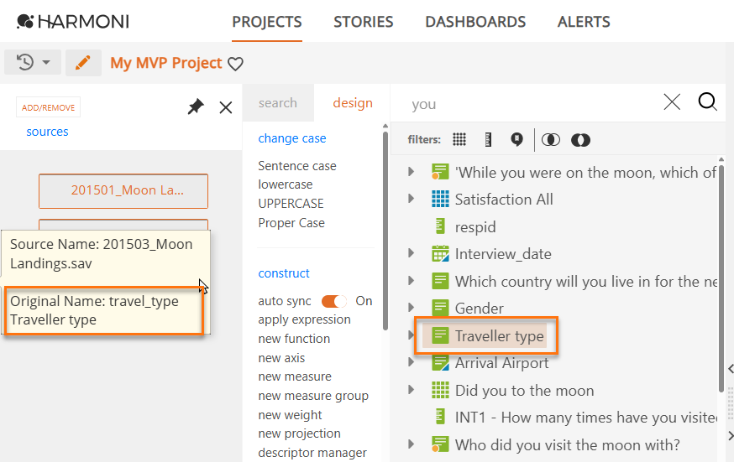Expand the 'Did you to the moon' row
This screenshot has height=462, width=734.
click(x=411, y=389)
